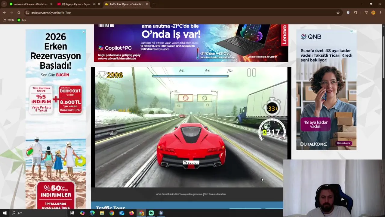Close the osmanucal Stream tab
Screen dimensions: 385x217
pos(51,4)
